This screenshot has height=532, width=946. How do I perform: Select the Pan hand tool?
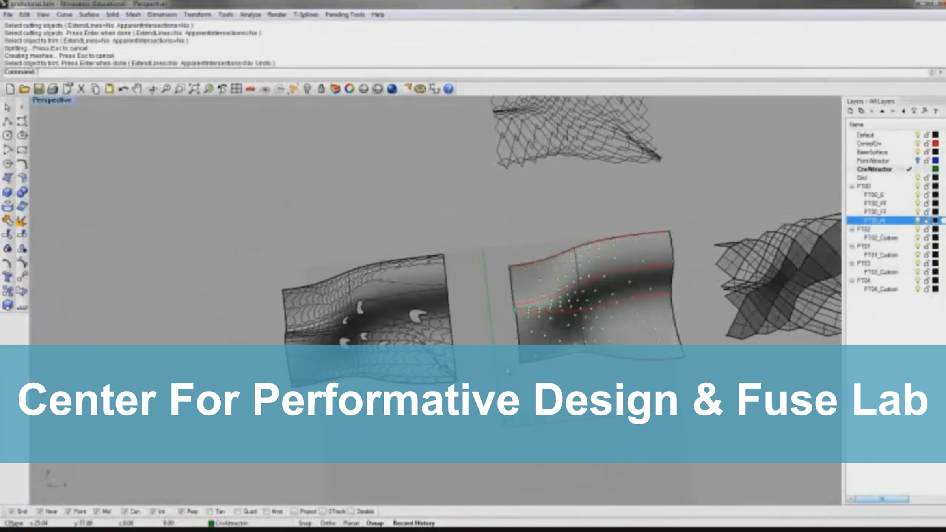(137, 89)
